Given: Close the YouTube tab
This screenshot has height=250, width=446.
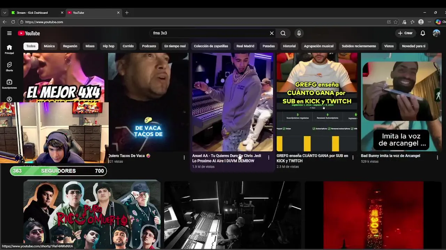Looking at the screenshot, I should point(118,12).
